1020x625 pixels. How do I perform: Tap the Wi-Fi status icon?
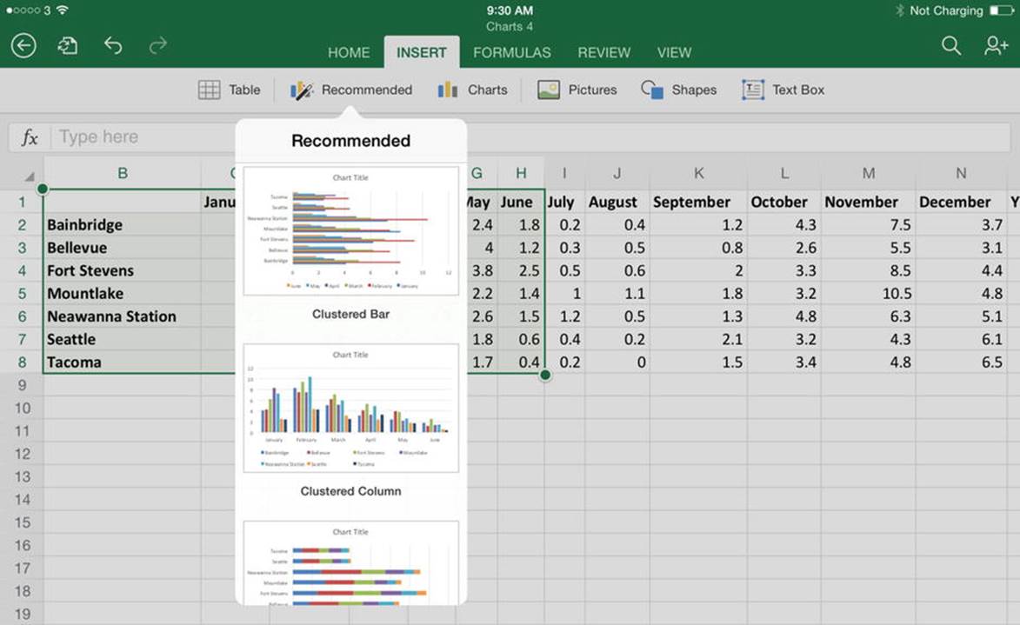[63, 10]
